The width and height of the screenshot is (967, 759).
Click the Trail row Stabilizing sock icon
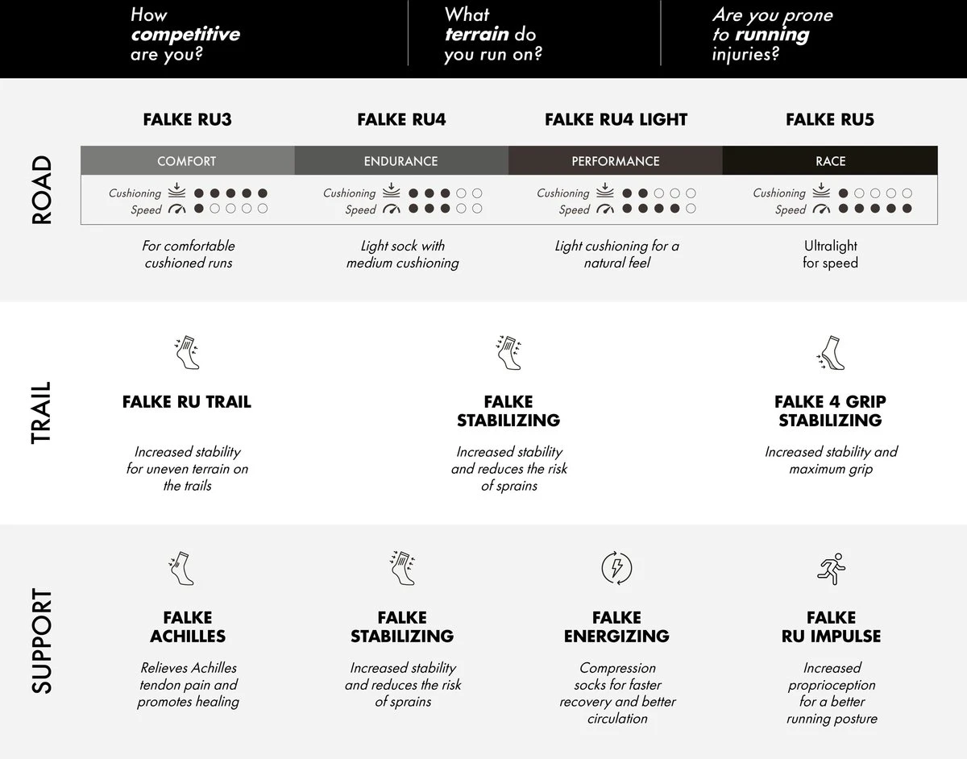click(x=508, y=353)
